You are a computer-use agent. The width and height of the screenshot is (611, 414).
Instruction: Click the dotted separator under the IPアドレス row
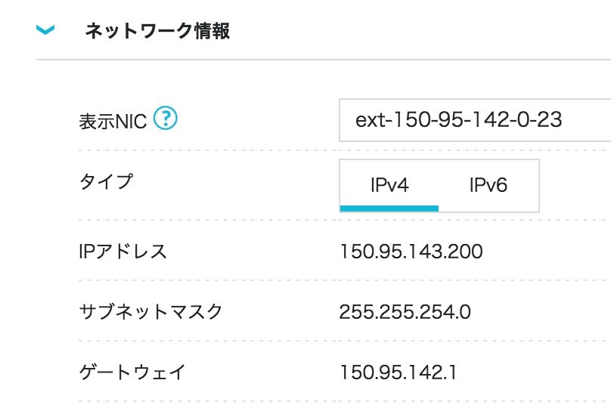(x=345, y=280)
